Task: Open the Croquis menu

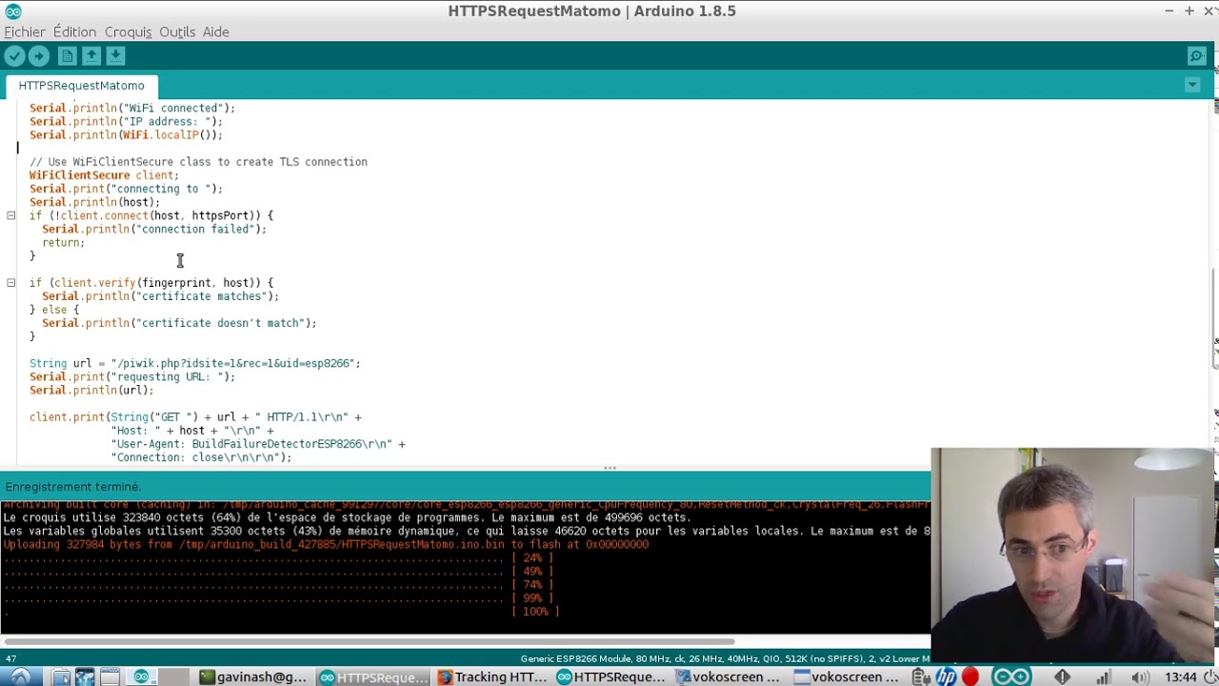Action: pos(128,31)
